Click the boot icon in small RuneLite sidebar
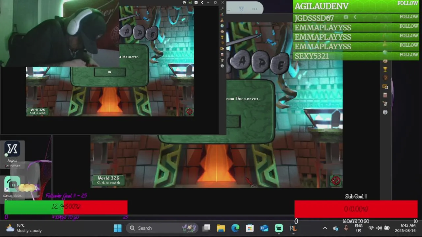 pyautogui.click(x=222, y=20)
